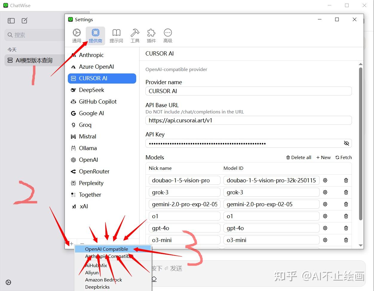This screenshot has height=291, width=374.
Task: Open the 插件 (Plugins) settings icon
Action: (151, 35)
